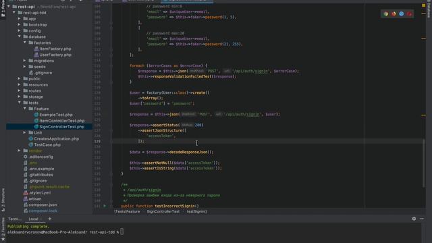Expand the config folder
The height and width of the screenshot is (243, 432).
pos(20,30)
